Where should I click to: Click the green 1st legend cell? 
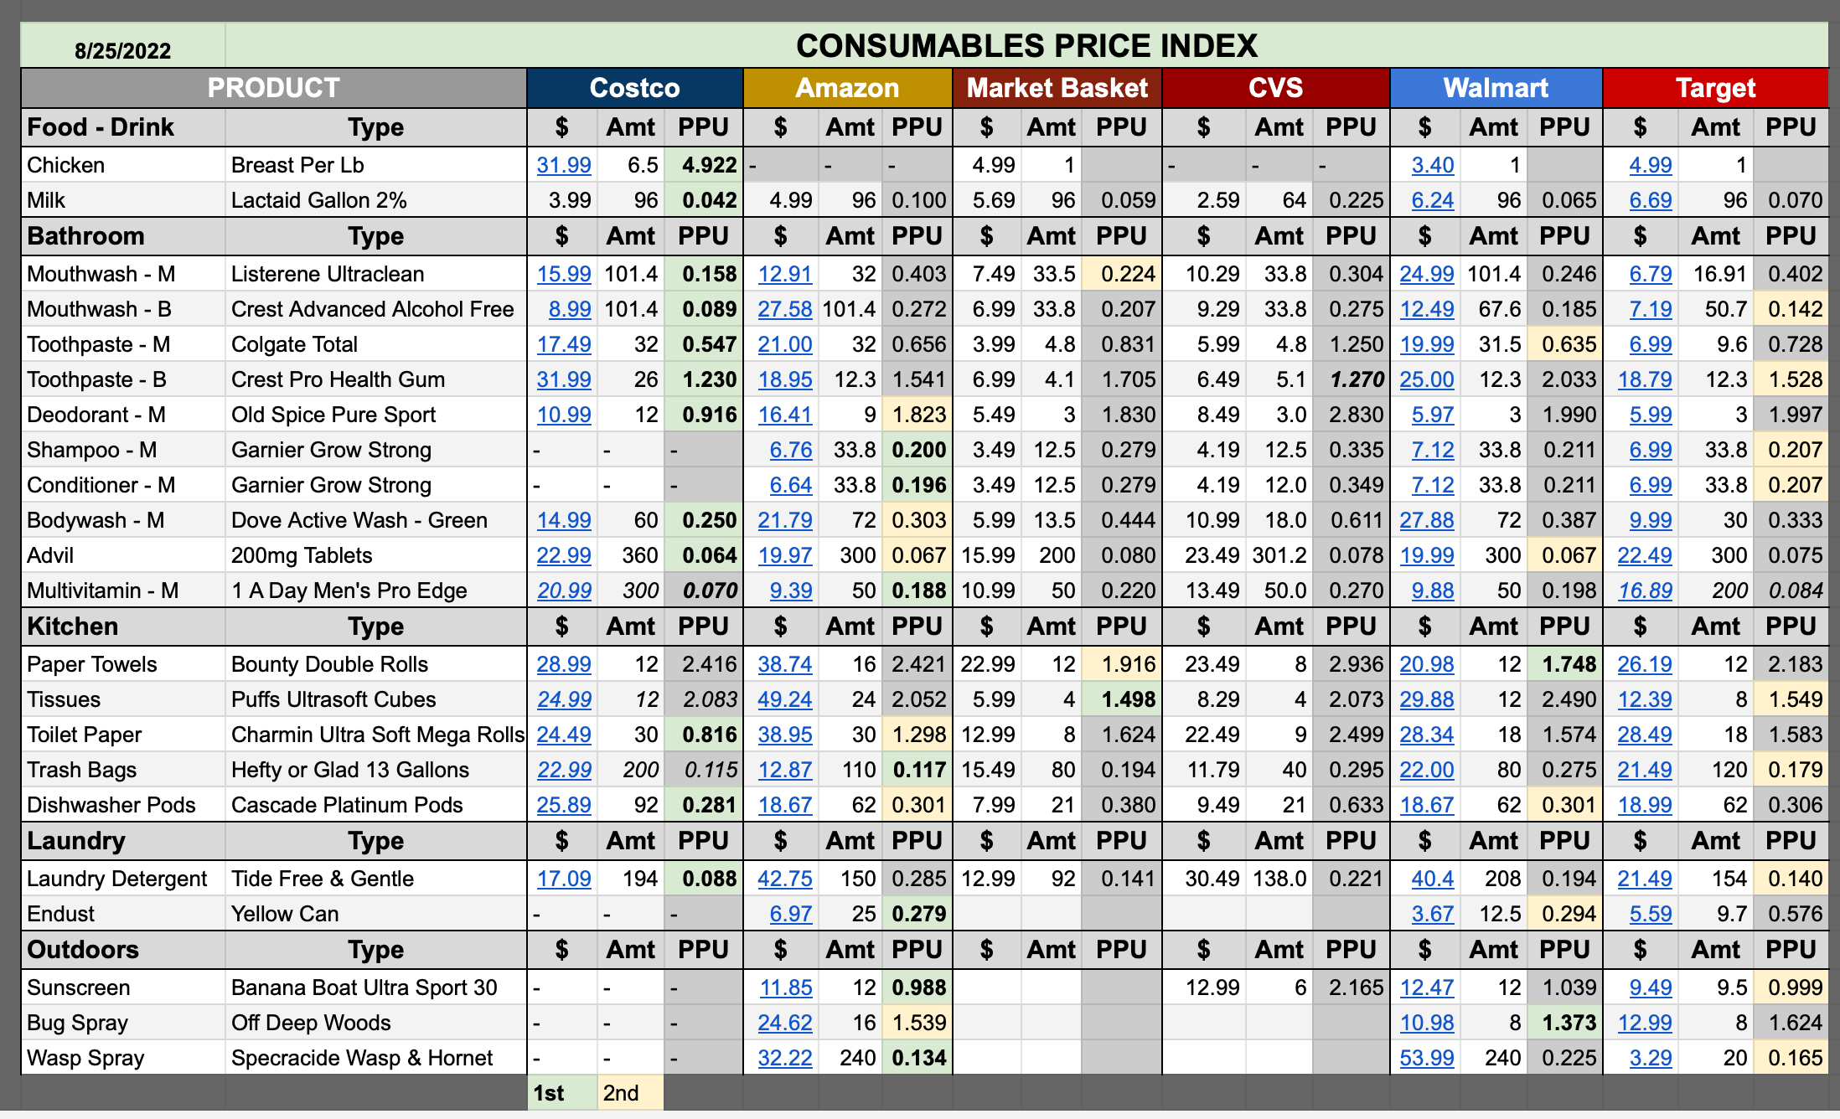tap(561, 1093)
